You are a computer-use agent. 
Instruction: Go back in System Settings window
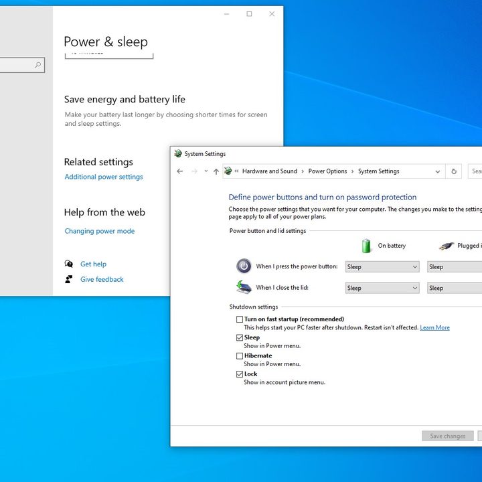click(x=180, y=171)
